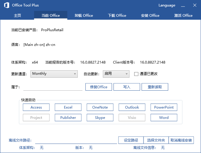The height and width of the screenshot is (153, 201).
Task: Launch Word from quick start
Action: (x=164, y=117)
